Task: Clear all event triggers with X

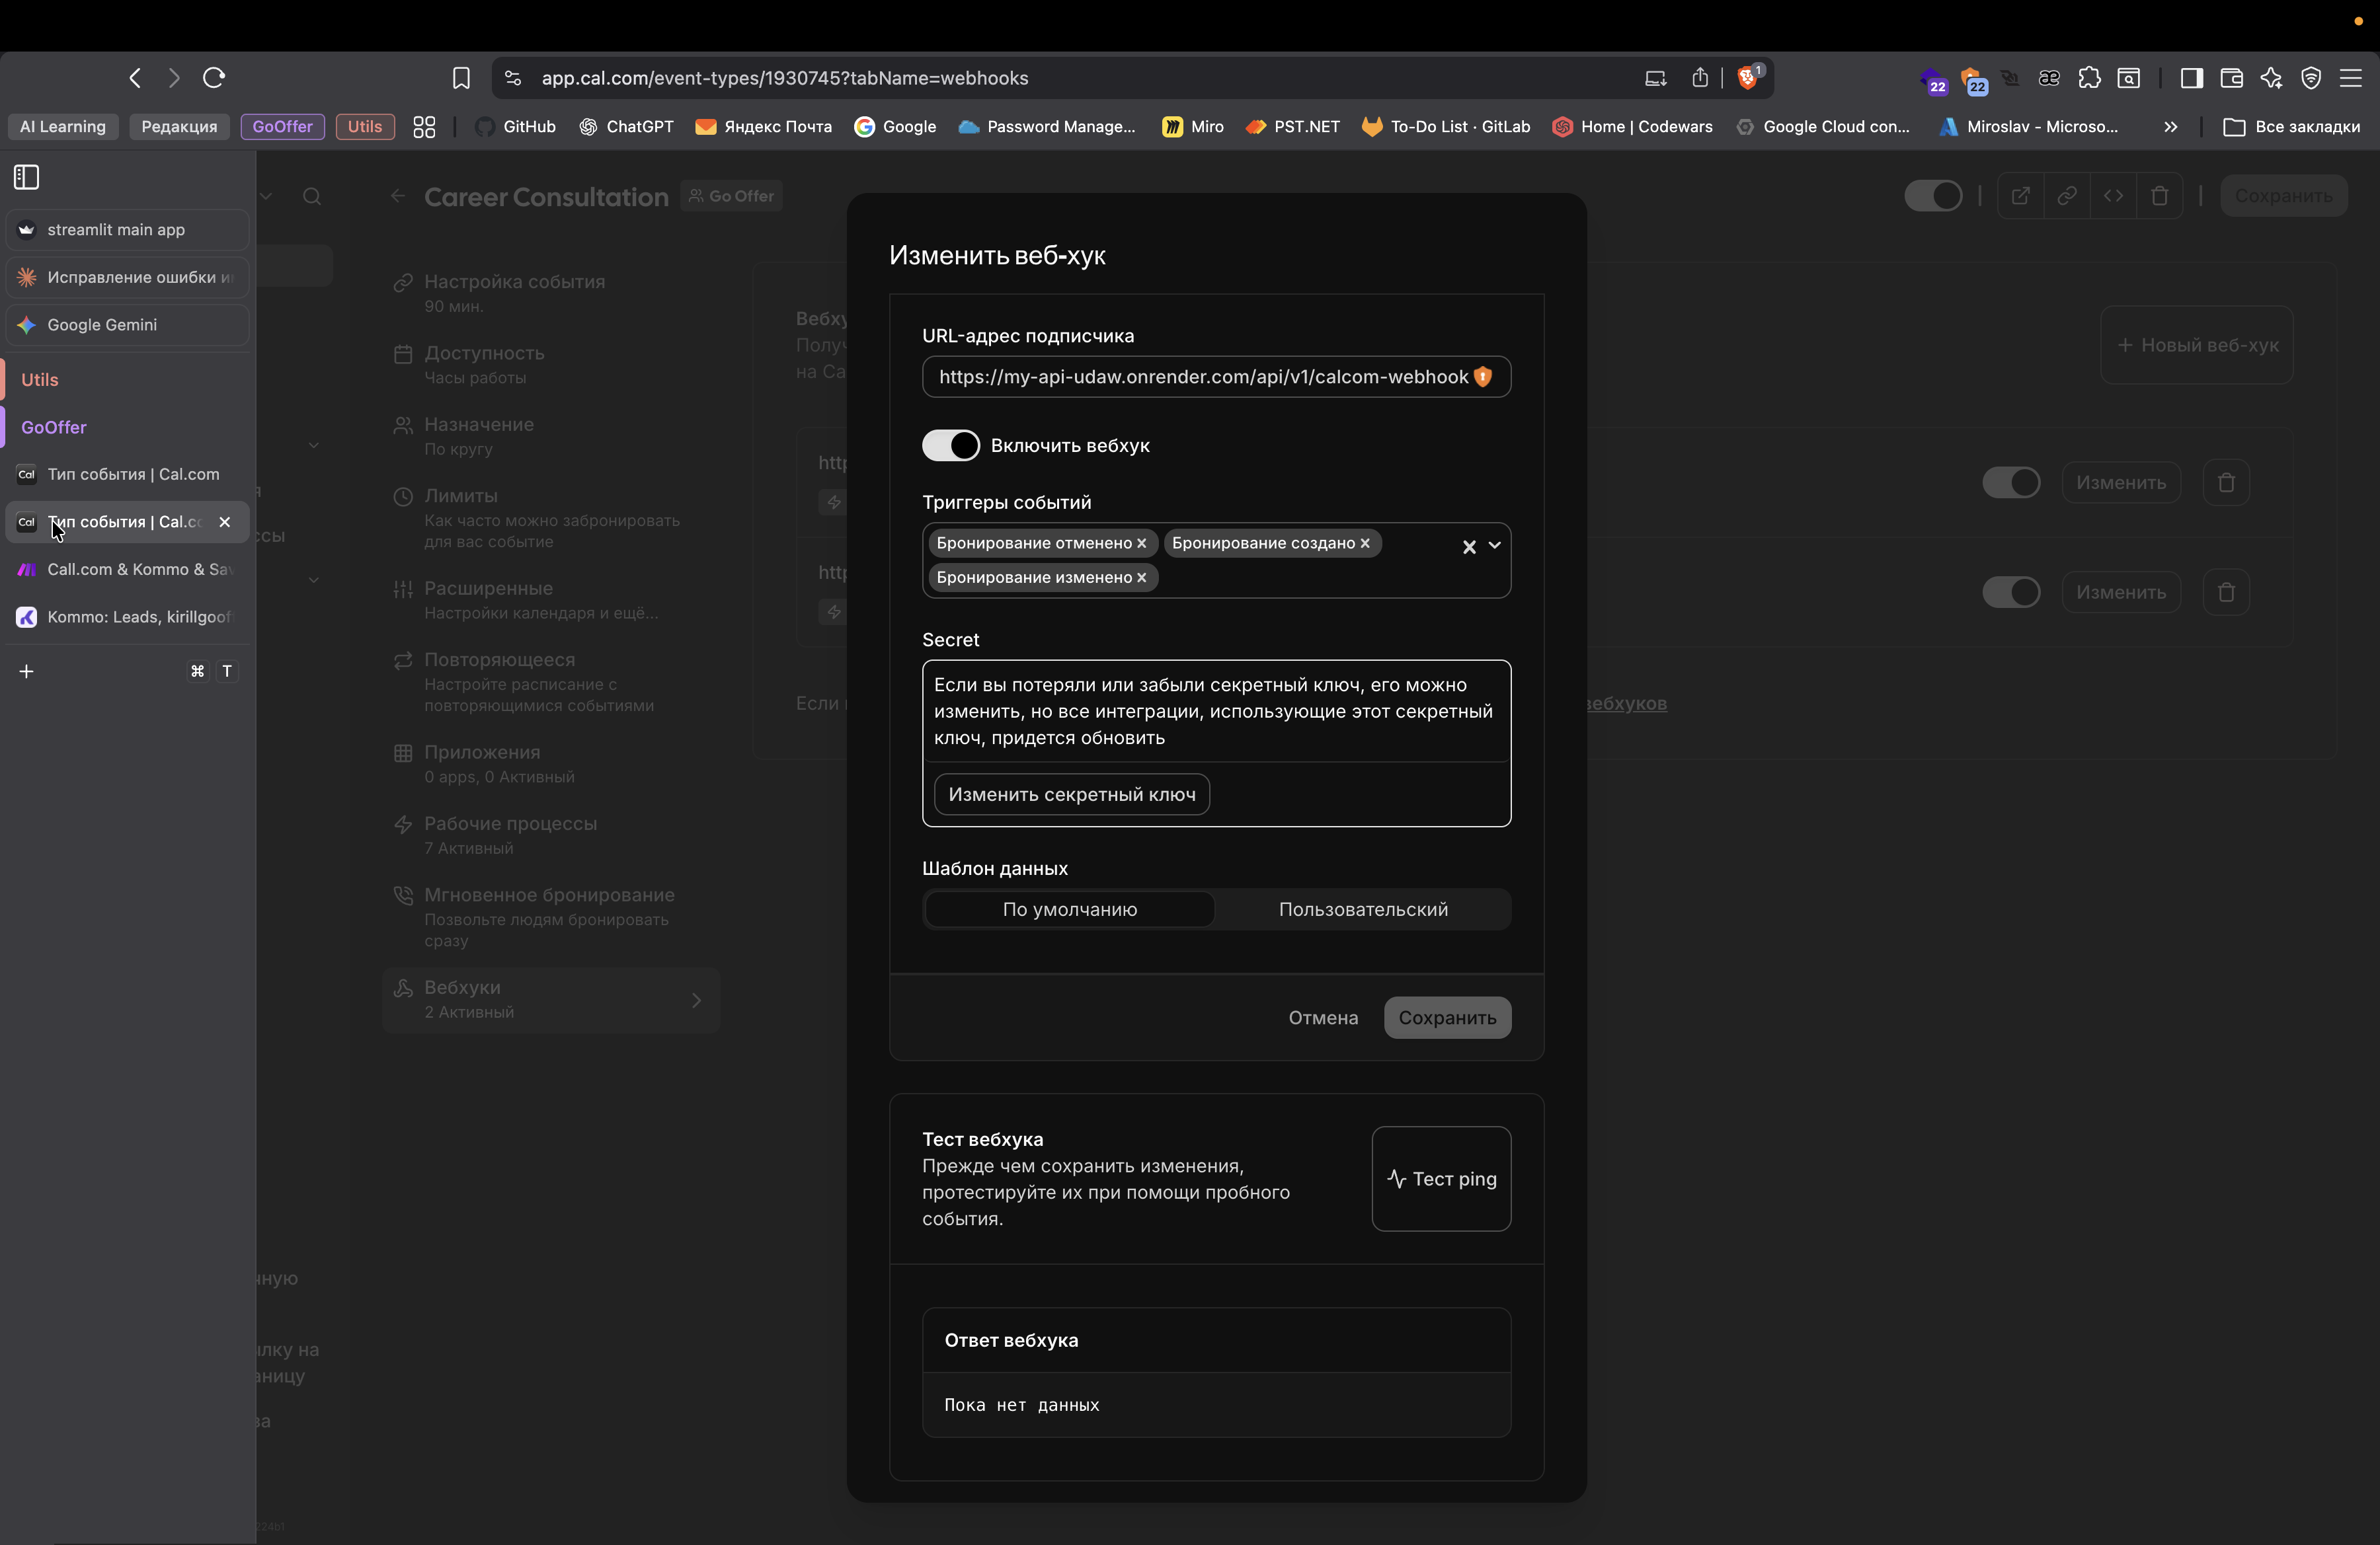Action: click(x=1469, y=546)
